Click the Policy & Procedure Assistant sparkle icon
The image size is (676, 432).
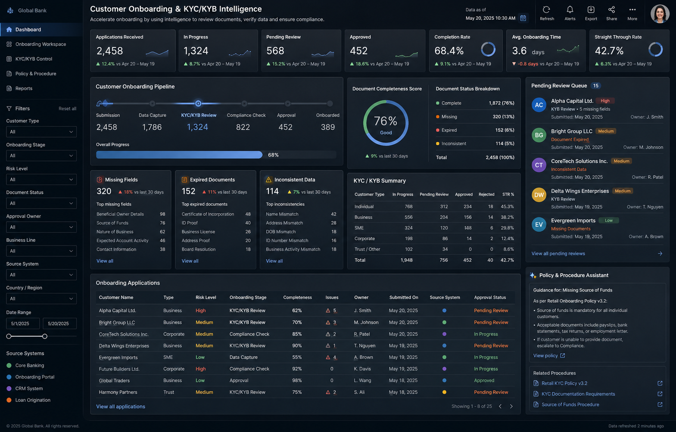coord(533,275)
